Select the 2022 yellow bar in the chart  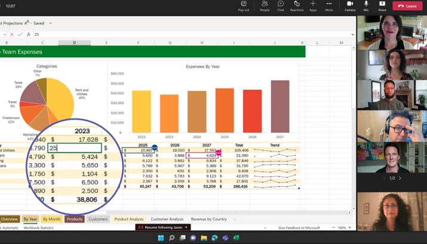pyautogui.click(x=142, y=111)
